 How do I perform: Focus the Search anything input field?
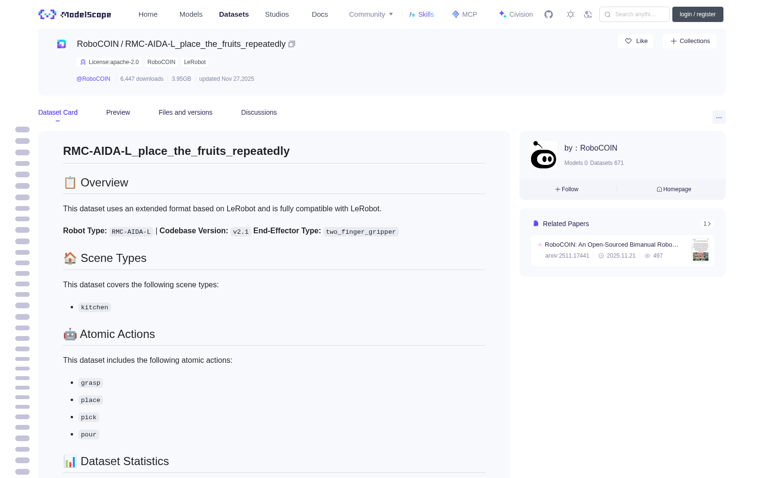click(635, 14)
